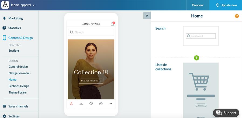Open the Support chat widget
Image resolution: width=242 pixels, height=118 pixels.
pyautogui.click(x=226, y=113)
